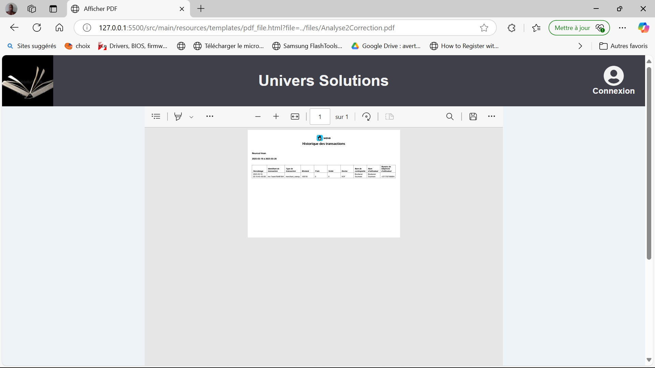The image size is (655, 368).
Task: Search within the PDF document
Action: click(x=450, y=117)
